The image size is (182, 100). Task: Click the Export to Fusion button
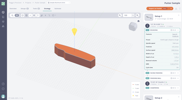(158, 9)
